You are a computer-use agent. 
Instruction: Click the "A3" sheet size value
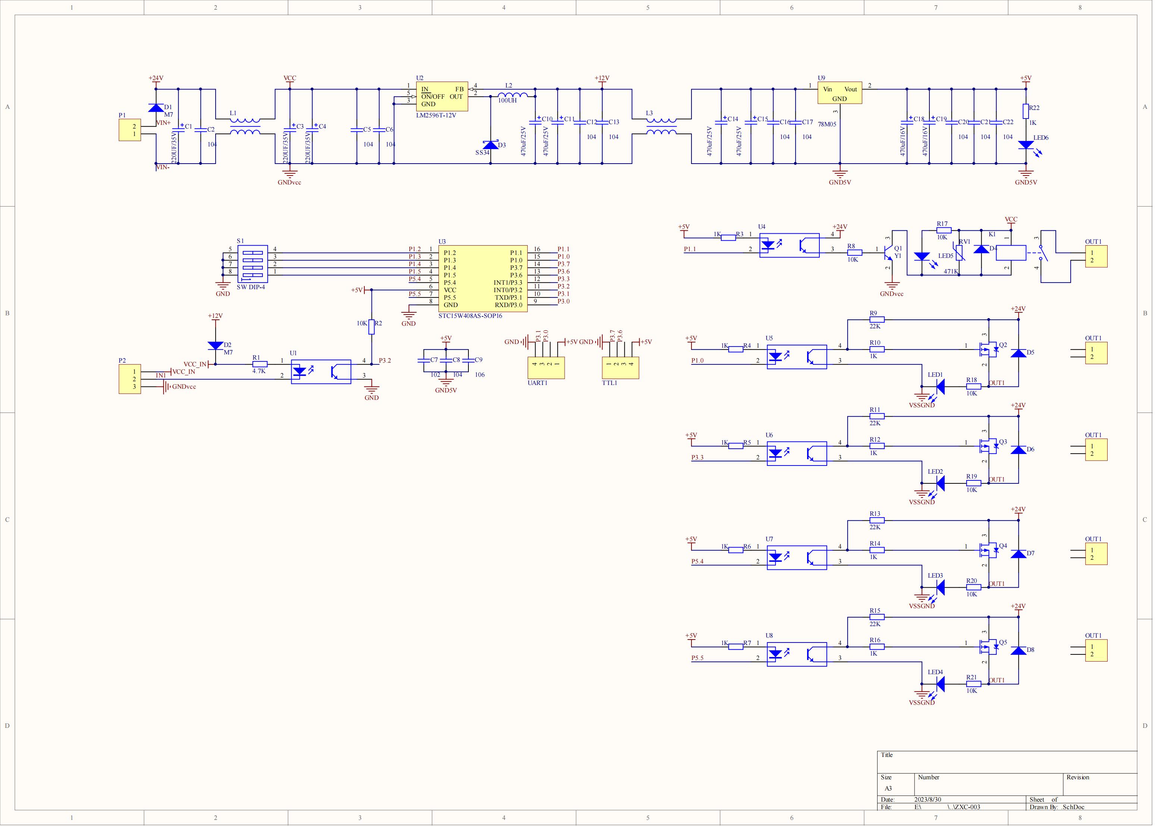point(888,788)
